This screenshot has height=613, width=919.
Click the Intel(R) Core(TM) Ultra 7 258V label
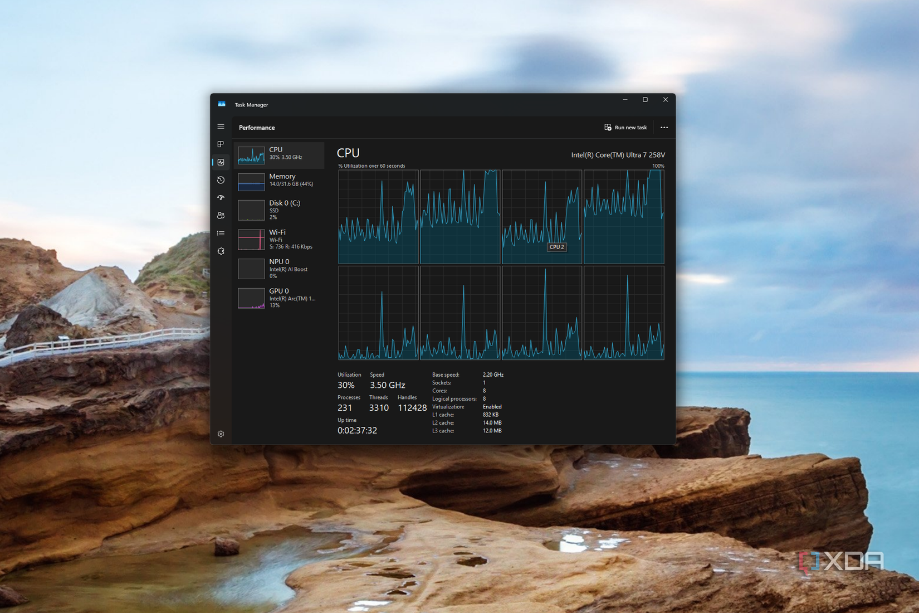pyautogui.click(x=618, y=155)
